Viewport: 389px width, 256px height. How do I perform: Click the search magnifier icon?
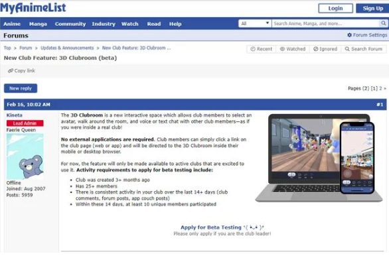[383, 23]
